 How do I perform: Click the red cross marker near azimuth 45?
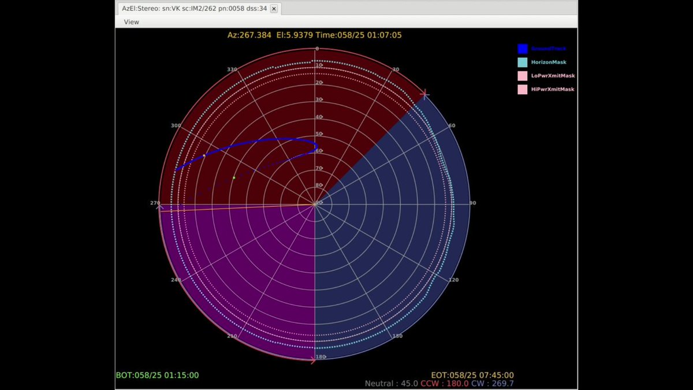pyautogui.click(x=425, y=93)
